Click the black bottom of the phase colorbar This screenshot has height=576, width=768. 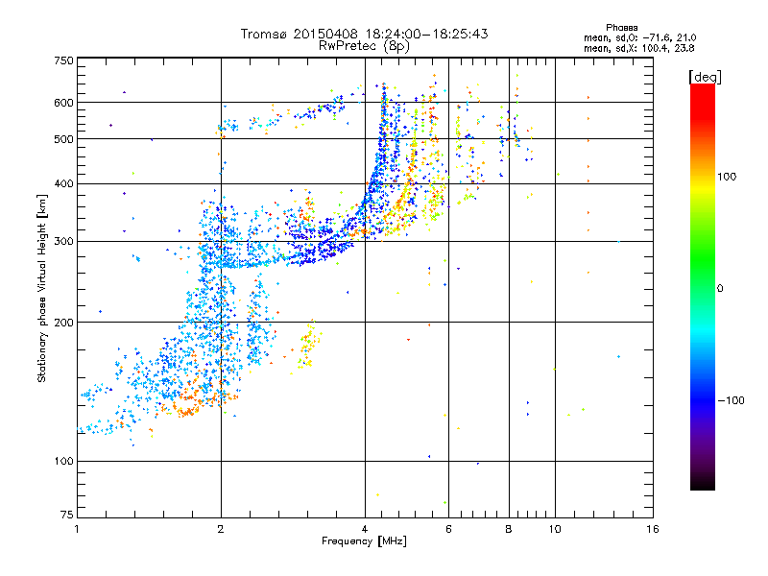(x=703, y=483)
